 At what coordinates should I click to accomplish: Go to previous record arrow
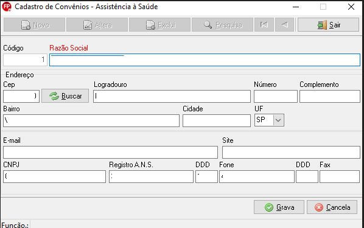285,24
